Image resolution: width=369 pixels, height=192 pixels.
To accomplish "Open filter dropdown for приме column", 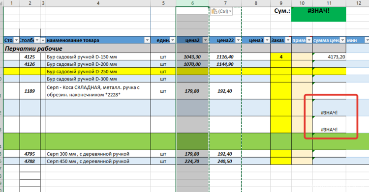I will click(x=309, y=40).
